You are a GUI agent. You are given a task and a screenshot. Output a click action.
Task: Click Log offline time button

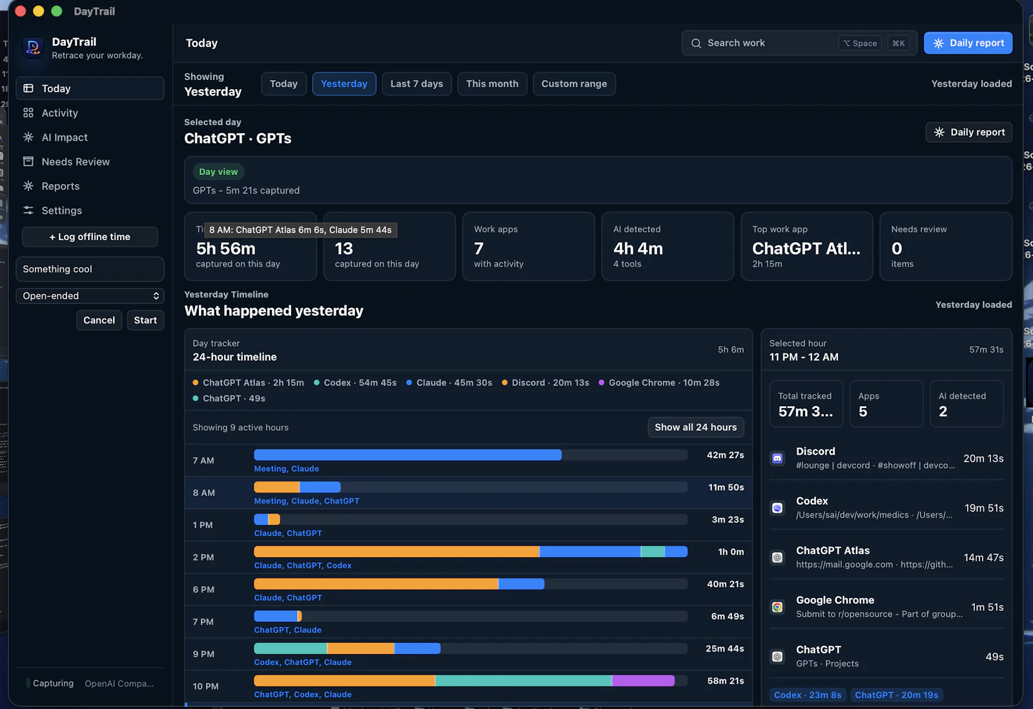(90, 237)
